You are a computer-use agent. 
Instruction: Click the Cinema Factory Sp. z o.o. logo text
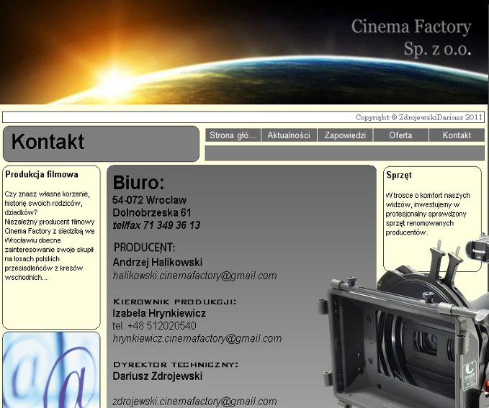click(x=411, y=38)
